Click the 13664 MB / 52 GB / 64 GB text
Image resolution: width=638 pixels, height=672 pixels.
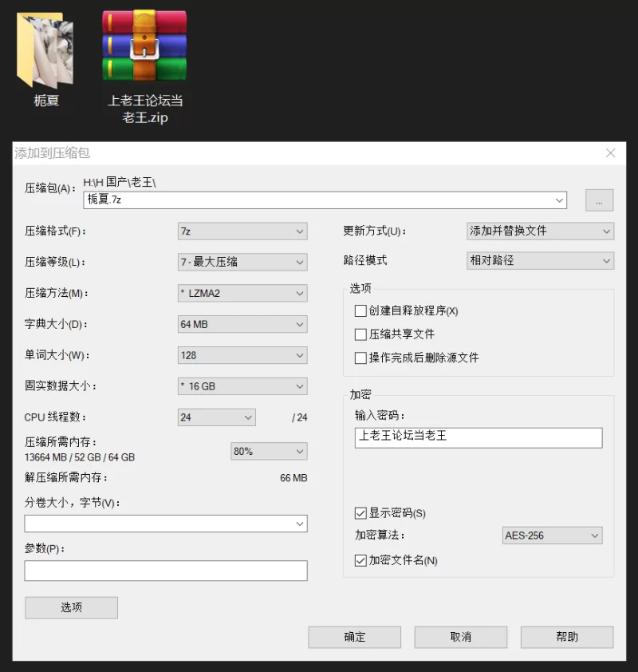(80, 457)
